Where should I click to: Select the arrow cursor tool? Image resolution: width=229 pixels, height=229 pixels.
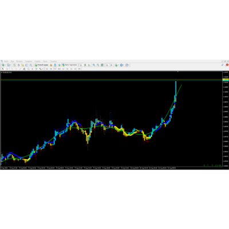[3, 69]
